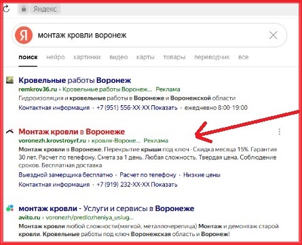The width and height of the screenshot is (302, 245).
Task: Open the переводчик tab
Action: [x=212, y=57]
